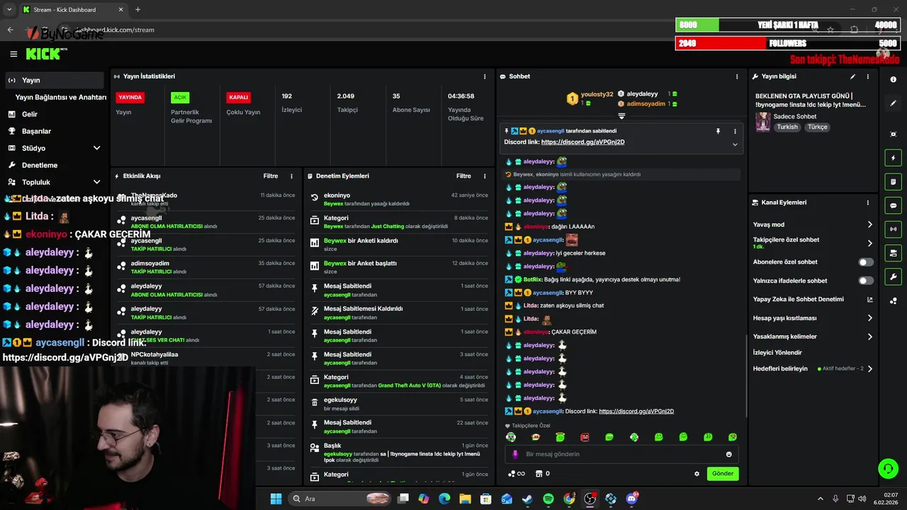Image resolution: width=907 pixels, height=510 pixels.
Task: Toggle the chat bubble panel icon in the right rail
Action: [893, 205]
